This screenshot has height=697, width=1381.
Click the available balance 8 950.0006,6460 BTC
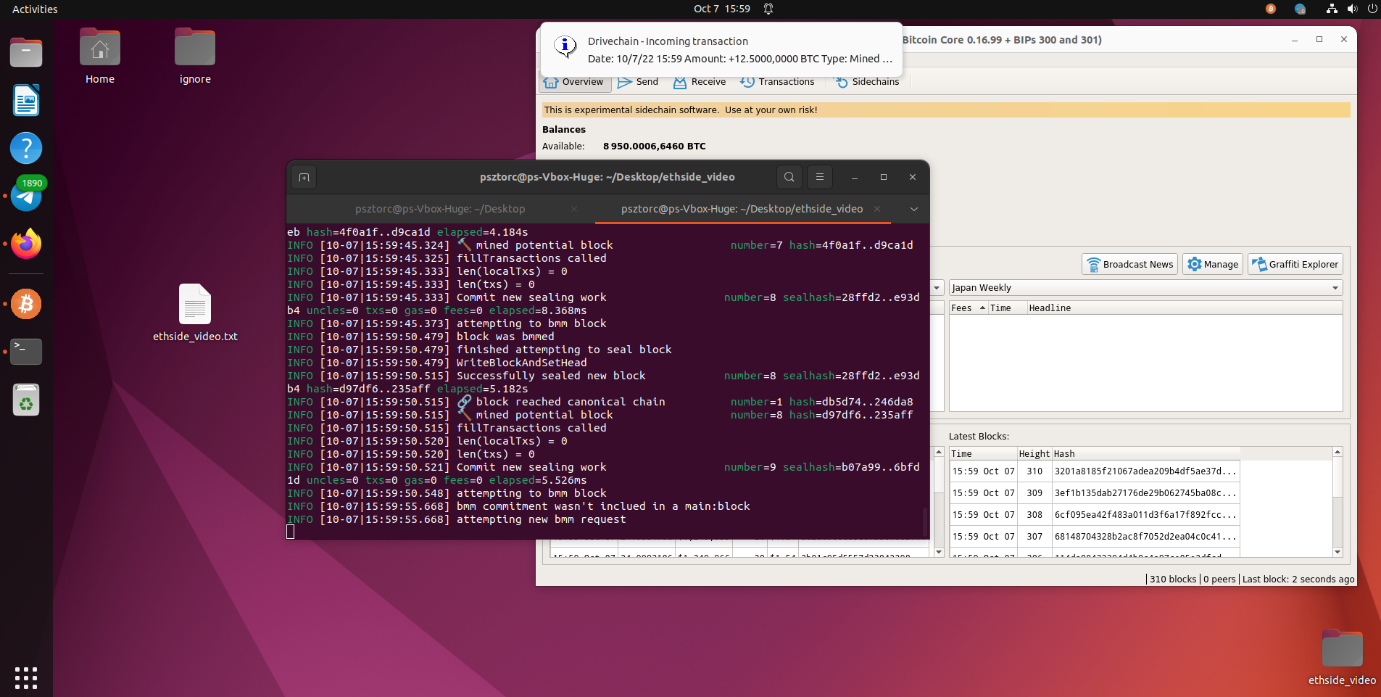pos(654,147)
